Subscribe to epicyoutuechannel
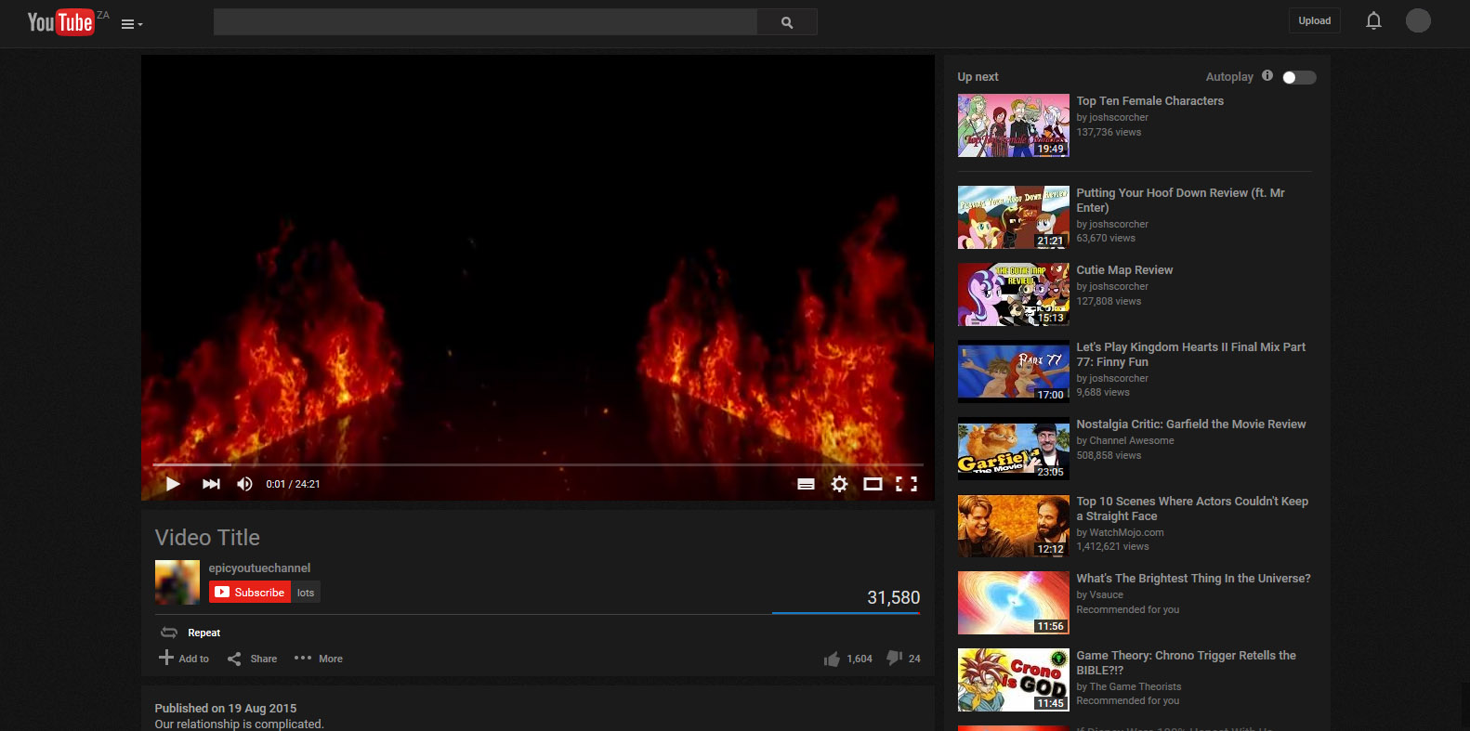The width and height of the screenshot is (1470, 731). pos(250,593)
